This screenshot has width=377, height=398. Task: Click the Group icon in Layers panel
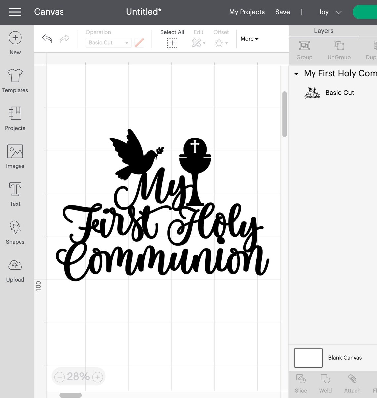click(x=304, y=50)
